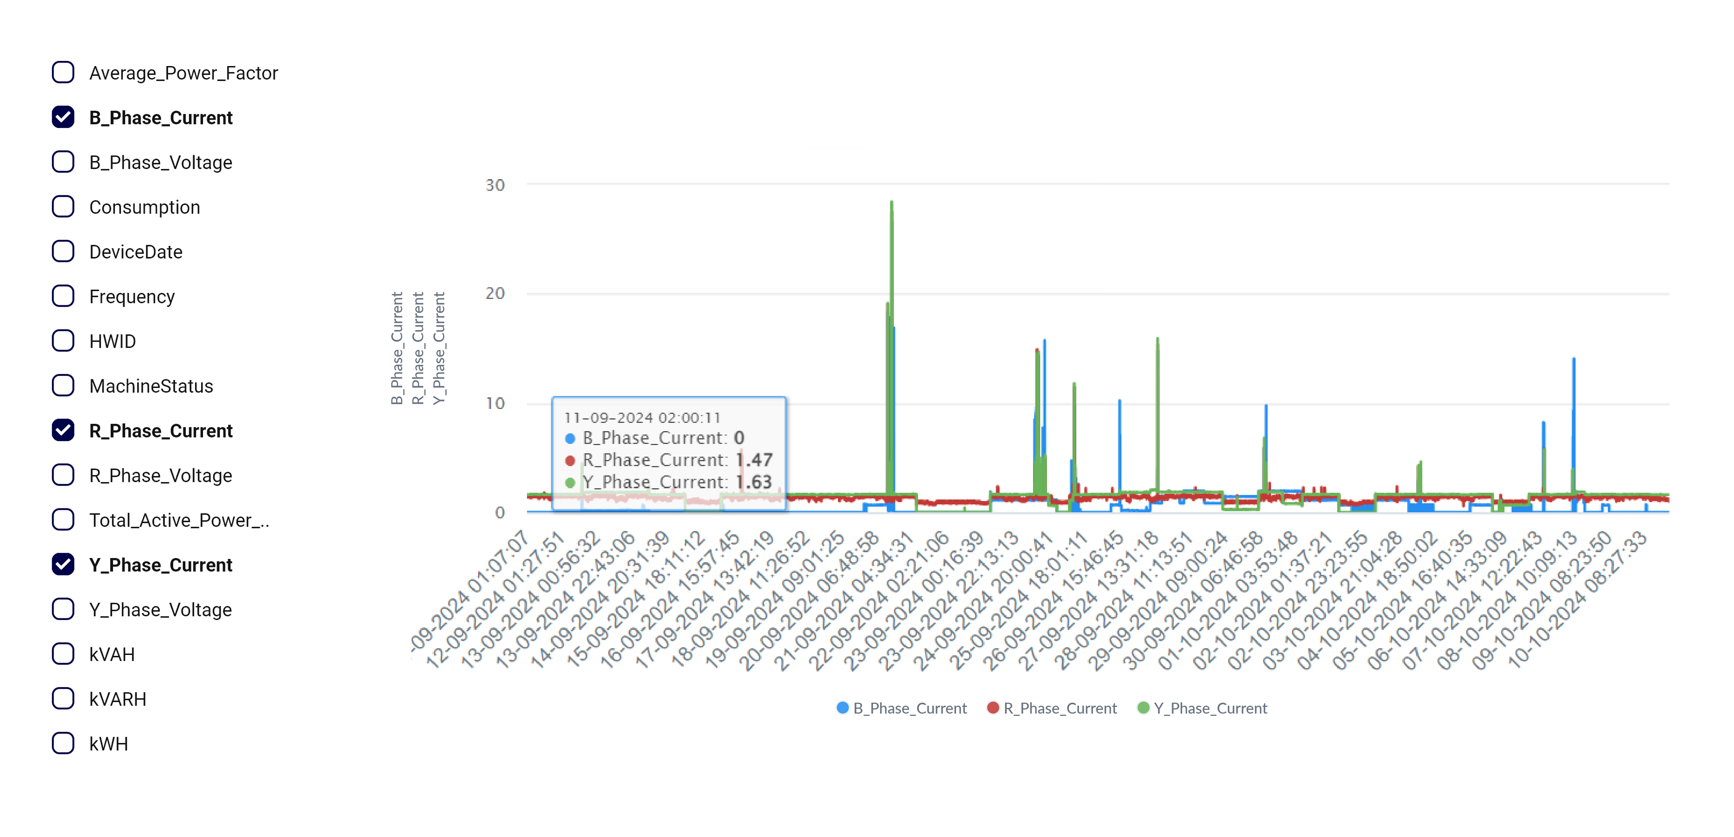Image resolution: width=1734 pixels, height=837 pixels.
Task: Click the blue B_Phase_Current legend dot
Action: [842, 708]
